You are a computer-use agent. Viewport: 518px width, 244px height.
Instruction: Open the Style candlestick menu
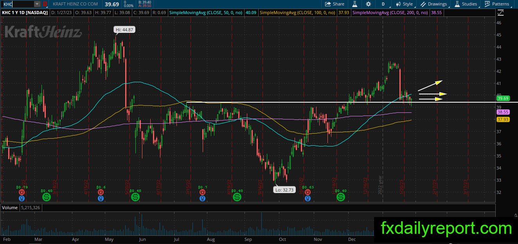click(x=405, y=4)
